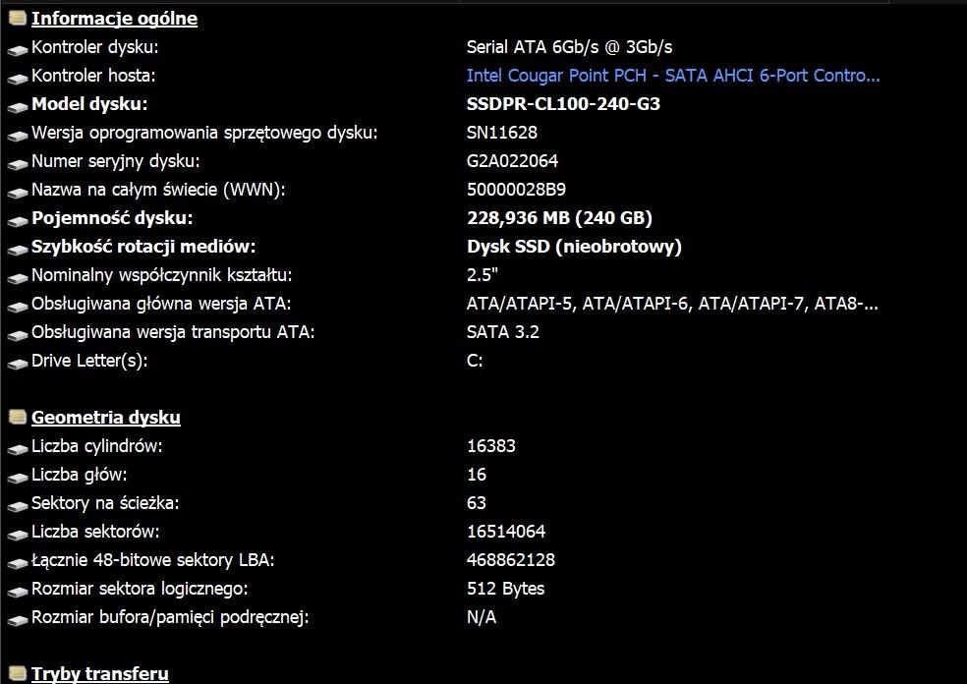
Task: Open the Intel Cougar Point PCH controller link
Action: tap(673, 76)
